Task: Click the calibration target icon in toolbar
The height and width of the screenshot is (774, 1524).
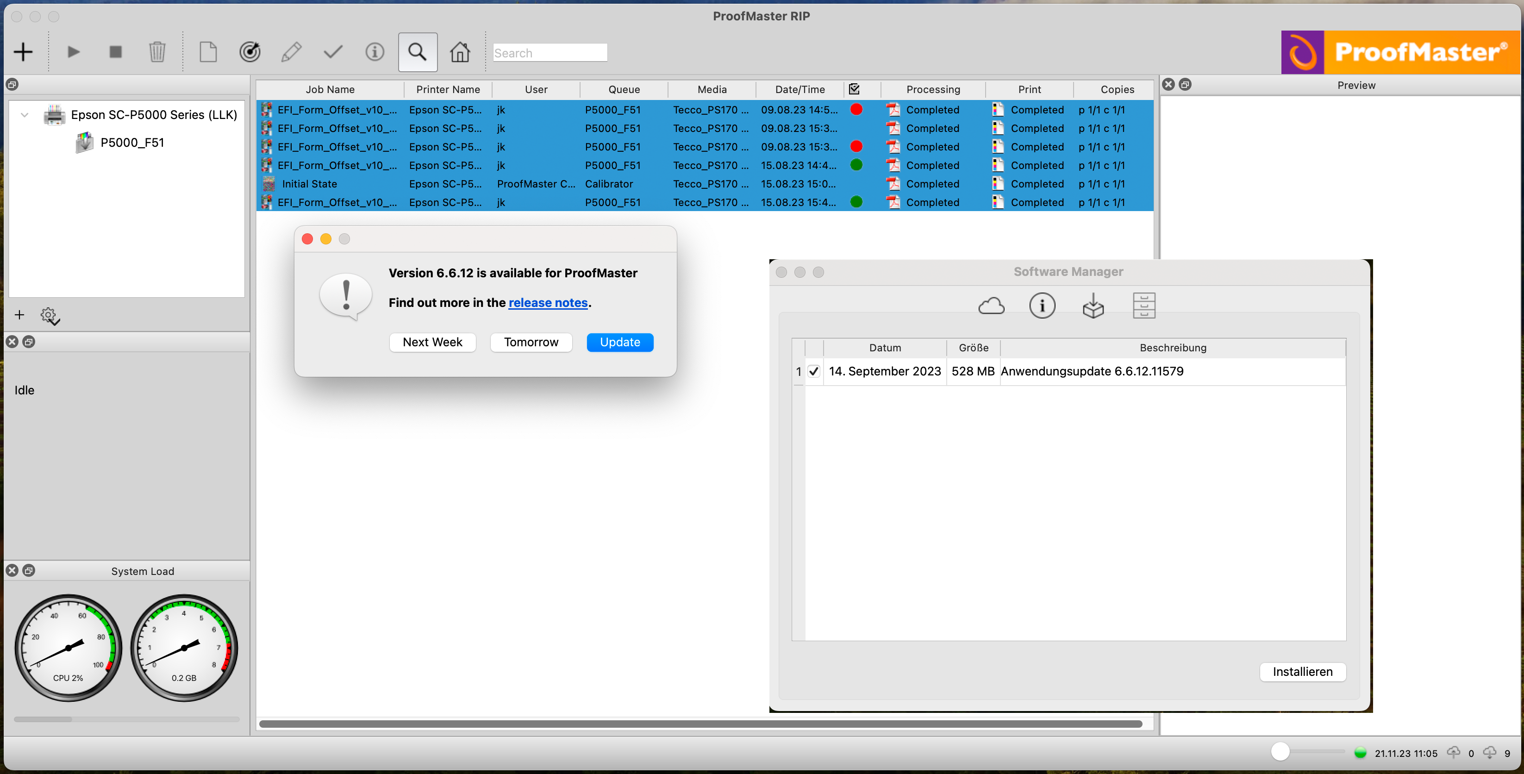Action: click(x=250, y=52)
